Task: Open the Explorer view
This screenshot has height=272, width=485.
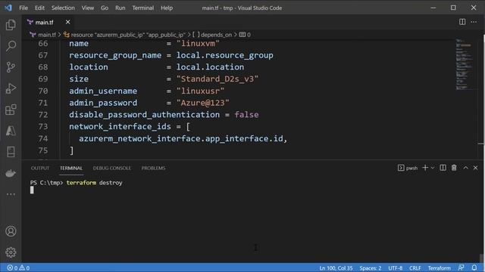Action: 11,25
